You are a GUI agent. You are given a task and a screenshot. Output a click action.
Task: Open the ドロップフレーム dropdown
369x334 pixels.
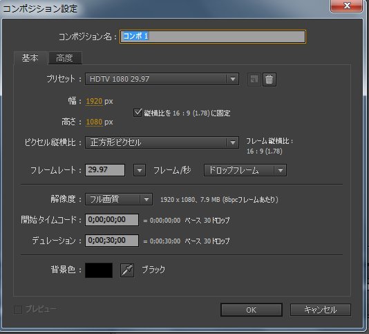click(245, 170)
